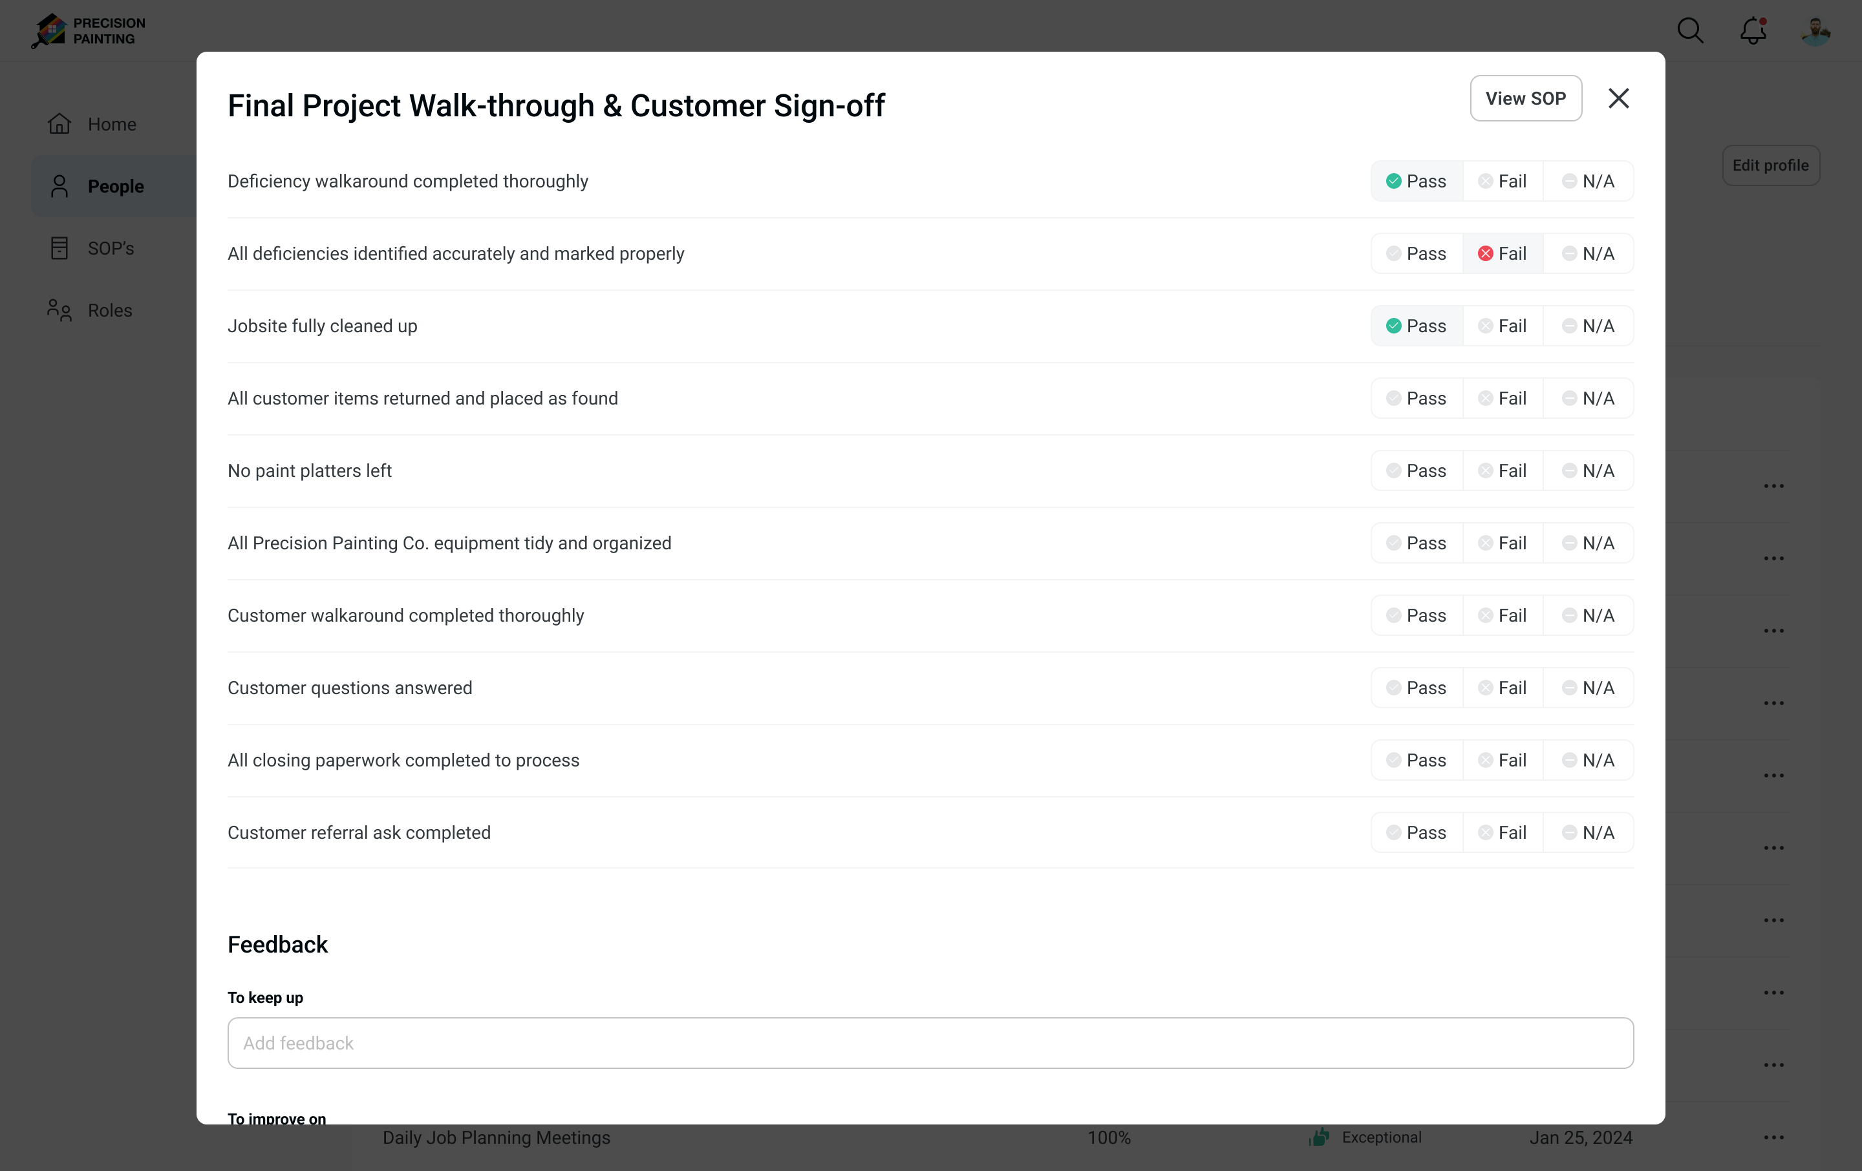Click the SOP's document icon
1862x1171 pixels.
tap(59, 248)
